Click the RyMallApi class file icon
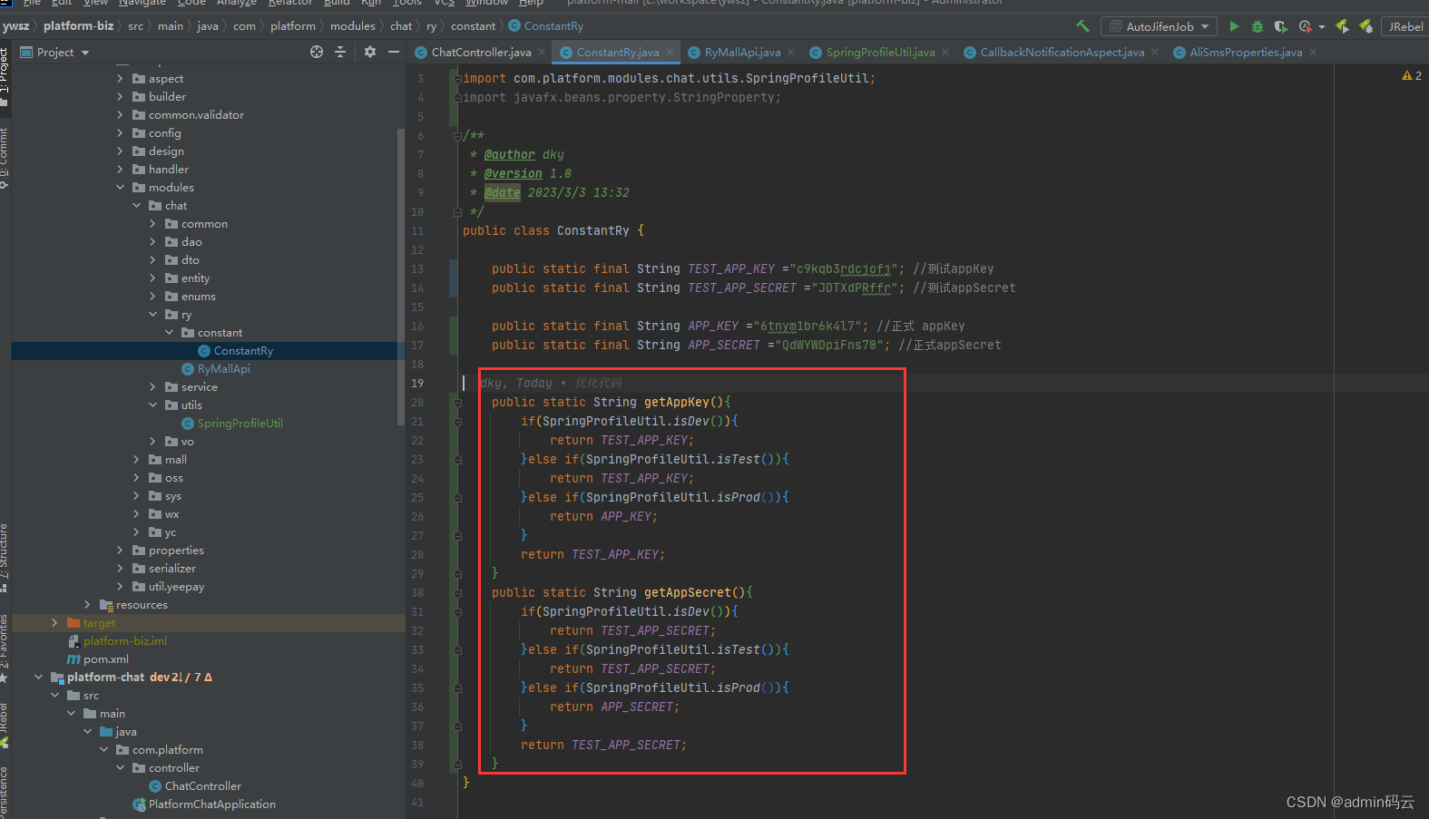1429x819 pixels. point(188,369)
